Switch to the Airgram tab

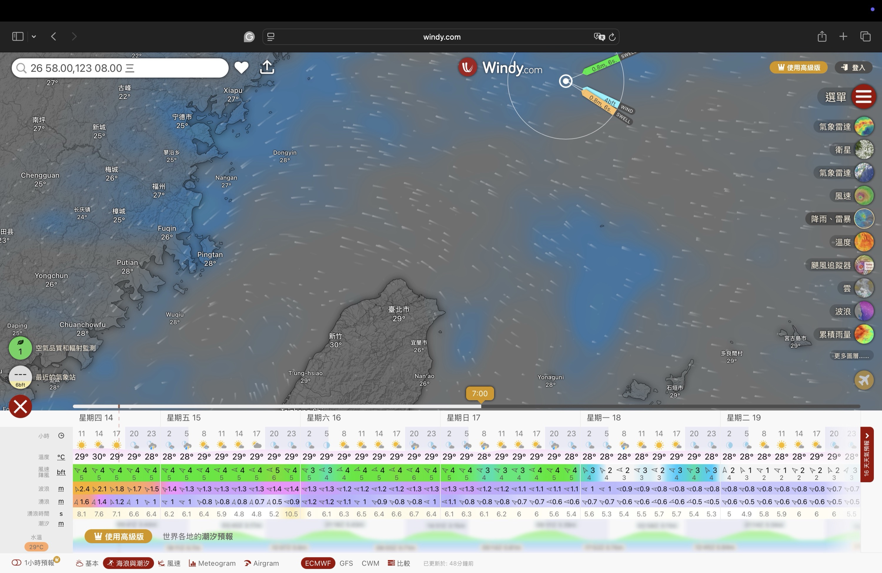(262, 563)
